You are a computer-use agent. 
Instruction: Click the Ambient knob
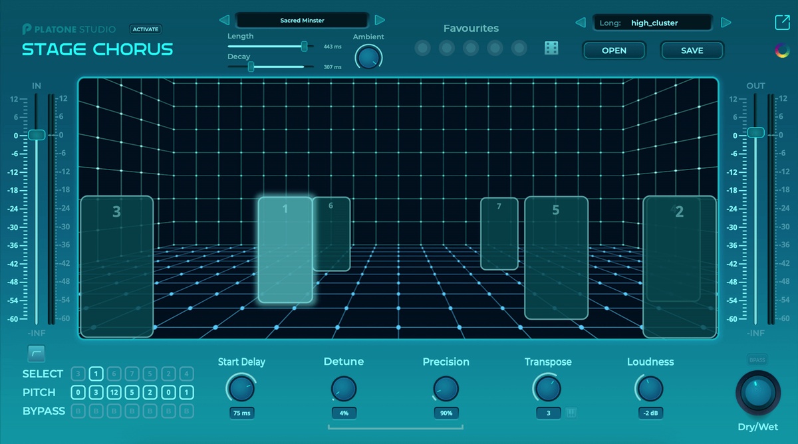point(368,57)
